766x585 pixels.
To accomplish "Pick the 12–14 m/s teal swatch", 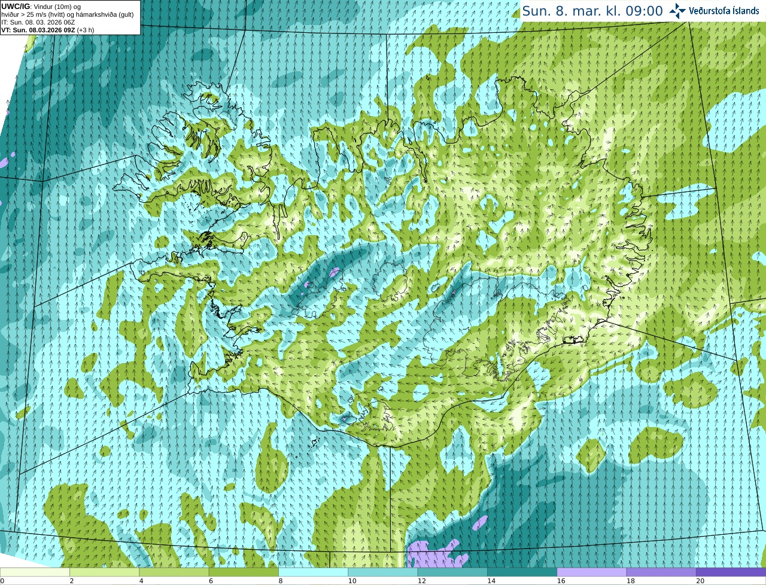I will tap(452, 572).
